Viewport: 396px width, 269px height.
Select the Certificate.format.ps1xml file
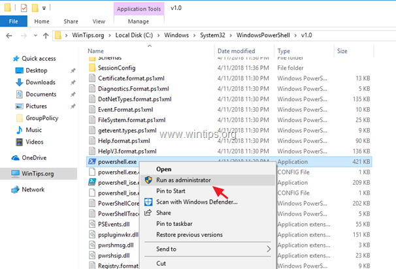(131, 78)
